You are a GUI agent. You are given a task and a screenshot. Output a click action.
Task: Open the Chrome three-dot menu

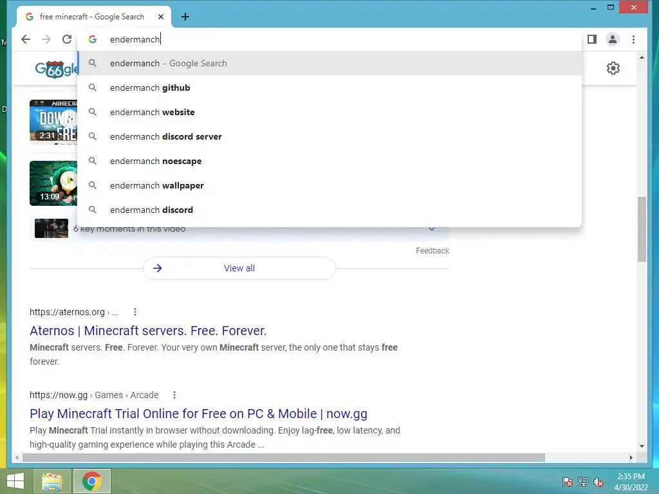[x=633, y=39]
